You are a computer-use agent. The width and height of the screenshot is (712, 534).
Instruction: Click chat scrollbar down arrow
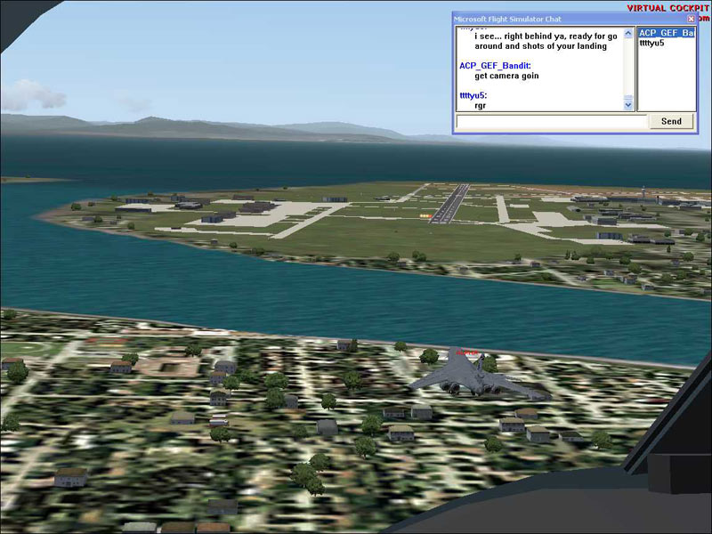(628, 105)
